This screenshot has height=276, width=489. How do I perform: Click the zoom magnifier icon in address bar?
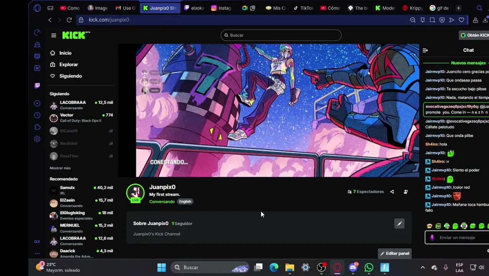click(413, 20)
